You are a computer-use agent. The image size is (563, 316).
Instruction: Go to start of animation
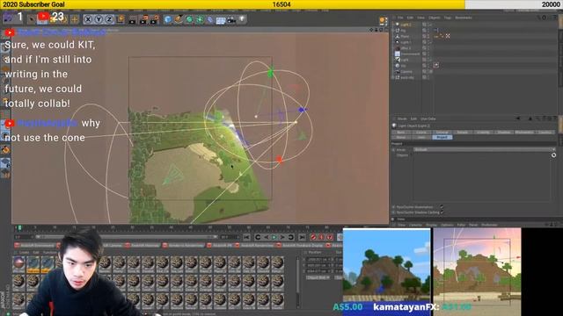point(246,237)
